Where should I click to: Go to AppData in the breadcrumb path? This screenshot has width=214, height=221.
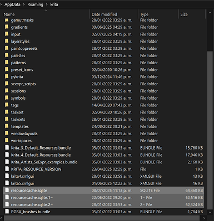pos(12,4)
